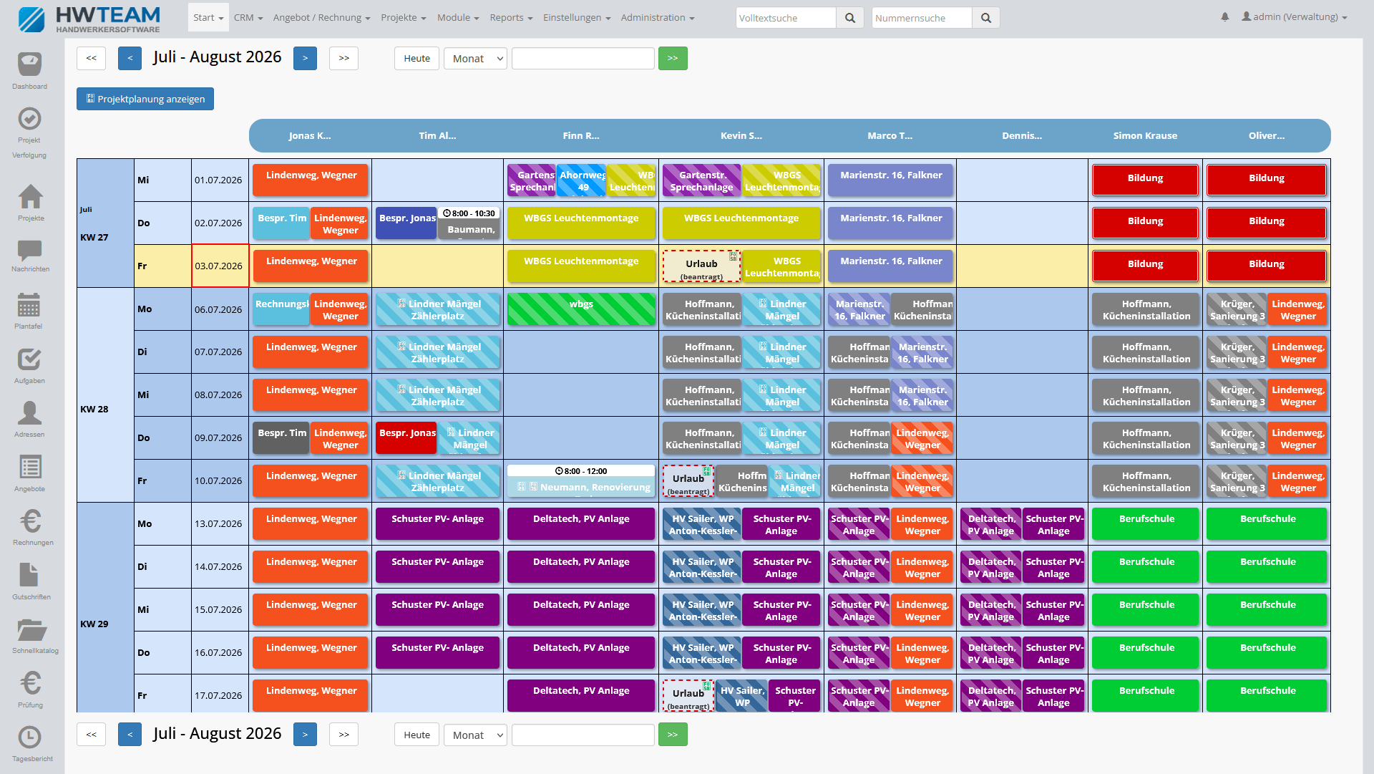Click the notifications bell icon
Viewport: 1374px width, 774px height.
pyautogui.click(x=1225, y=17)
